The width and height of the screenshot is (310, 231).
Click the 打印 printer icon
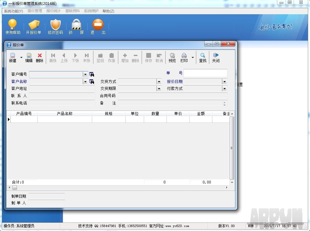tap(184, 58)
